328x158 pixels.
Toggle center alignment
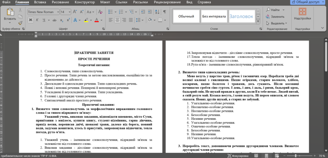[117, 20]
